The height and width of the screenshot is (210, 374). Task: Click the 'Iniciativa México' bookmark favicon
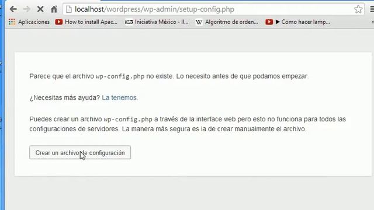click(x=129, y=22)
